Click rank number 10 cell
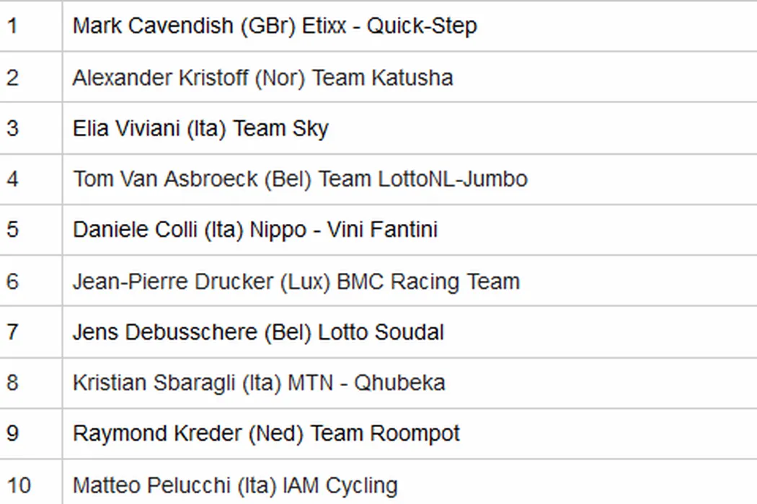The height and width of the screenshot is (504, 757). click(x=19, y=485)
